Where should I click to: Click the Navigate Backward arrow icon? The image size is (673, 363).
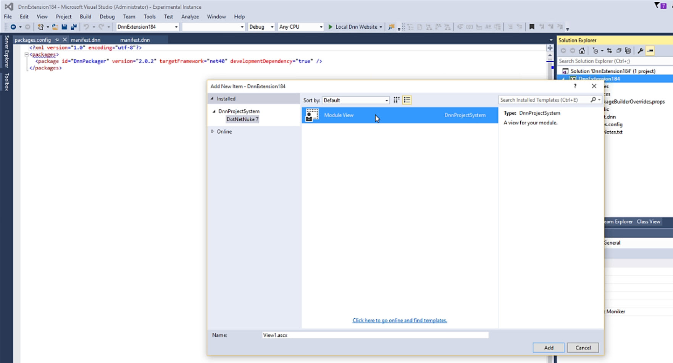coord(13,27)
